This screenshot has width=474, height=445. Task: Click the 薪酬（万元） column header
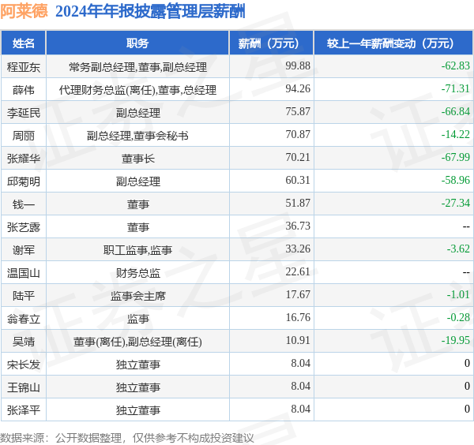[x=272, y=43]
